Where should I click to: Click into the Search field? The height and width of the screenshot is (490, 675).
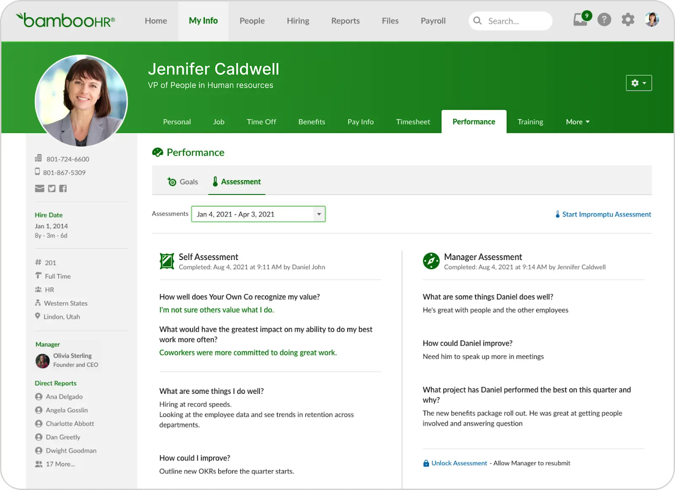click(x=510, y=21)
